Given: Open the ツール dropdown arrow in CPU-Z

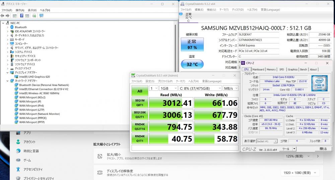Looking at the screenshot, I should [x=294, y=149].
